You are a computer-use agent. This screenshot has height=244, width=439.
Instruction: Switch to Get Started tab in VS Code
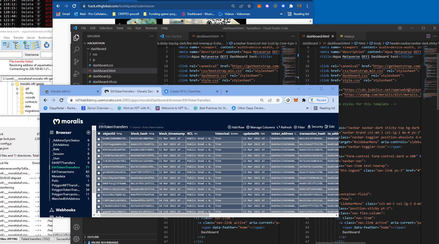point(173,36)
